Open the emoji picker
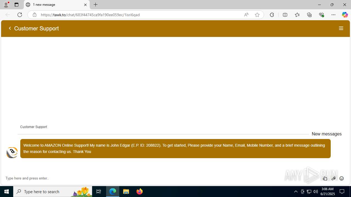The height and width of the screenshot is (197, 351). tap(342, 178)
